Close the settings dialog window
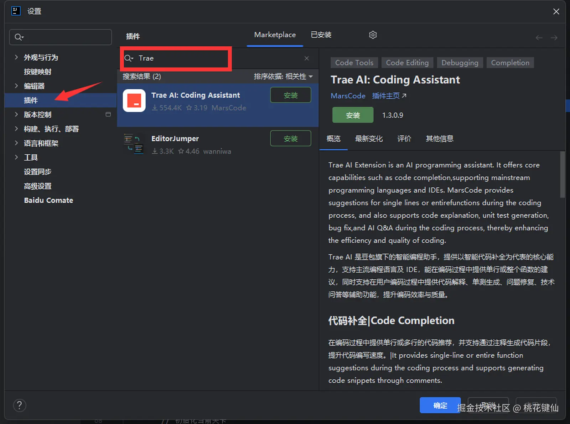Viewport: 570px width, 424px height. [556, 11]
